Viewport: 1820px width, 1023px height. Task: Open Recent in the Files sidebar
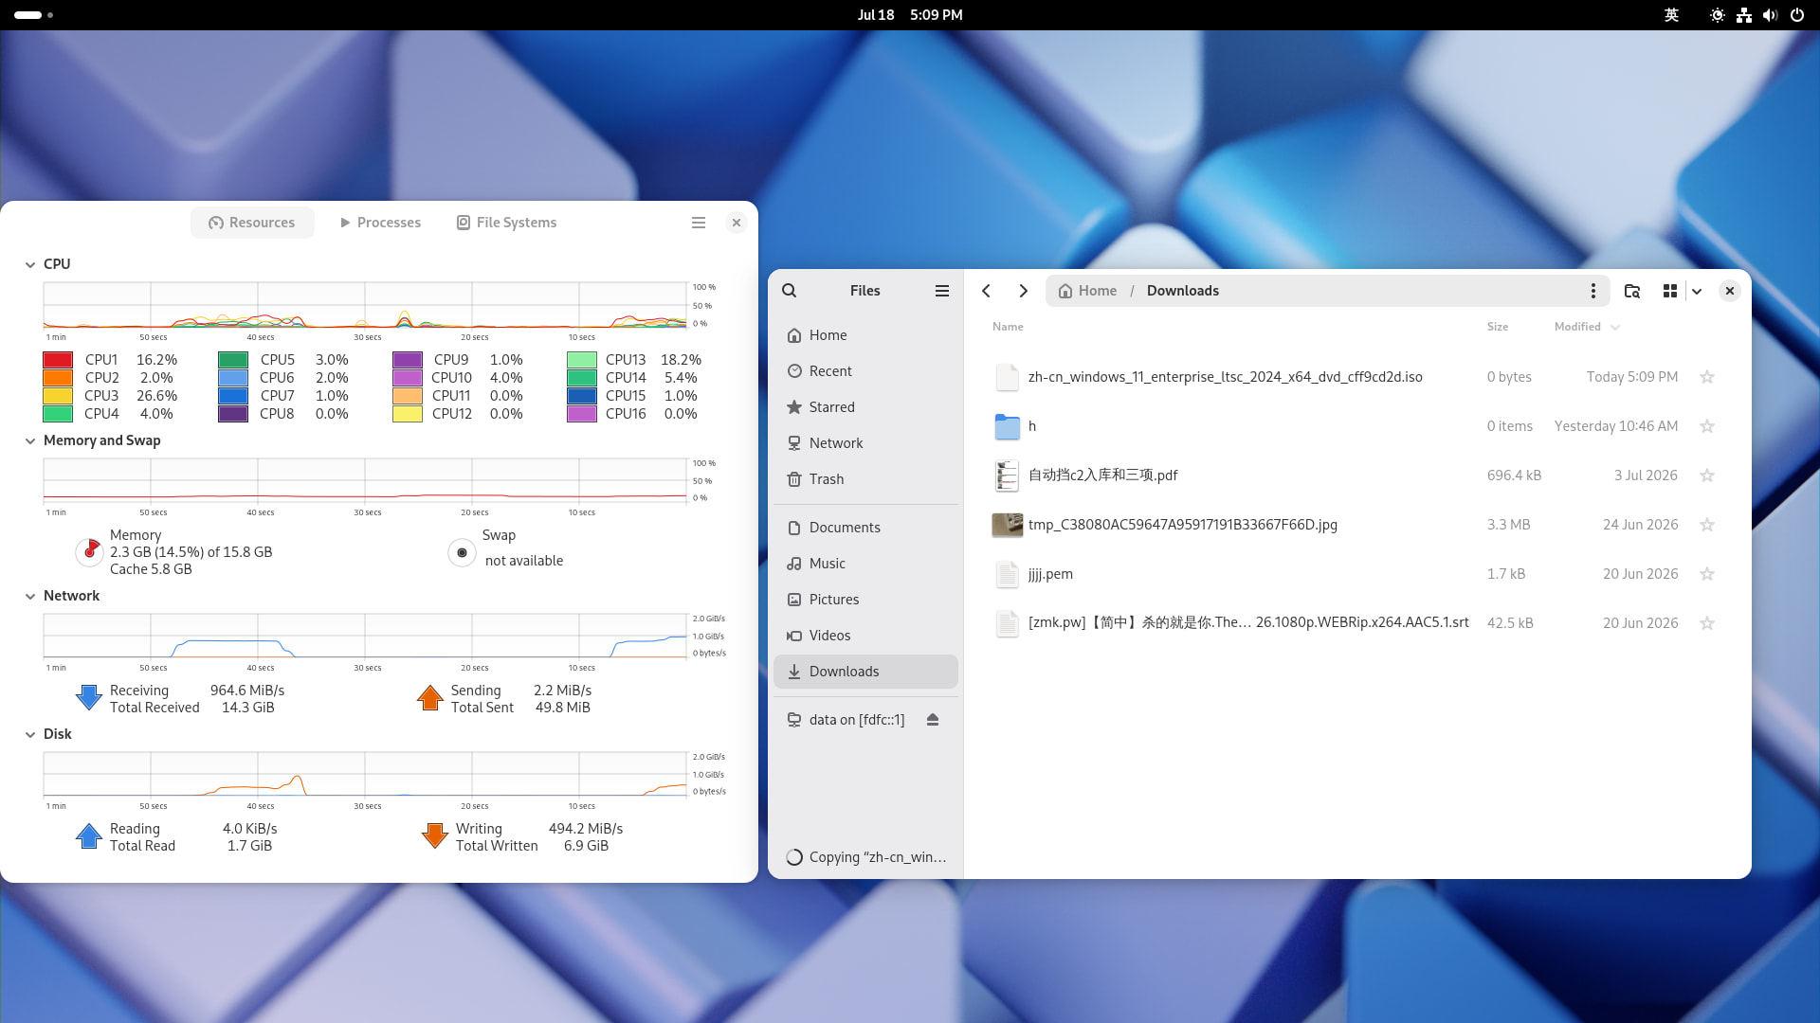(x=865, y=371)
